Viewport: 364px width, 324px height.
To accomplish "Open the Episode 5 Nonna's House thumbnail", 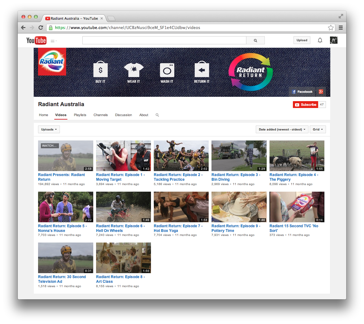I will click(66, 207).
